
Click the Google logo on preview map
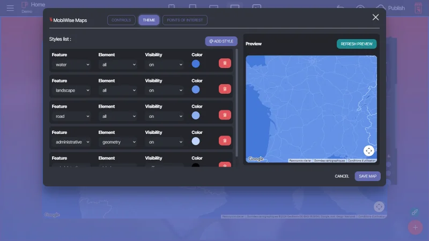[x=256, y=159]
